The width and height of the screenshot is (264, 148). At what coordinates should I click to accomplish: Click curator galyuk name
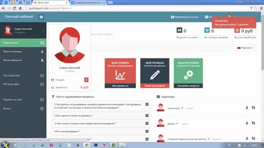click(171, 124)
